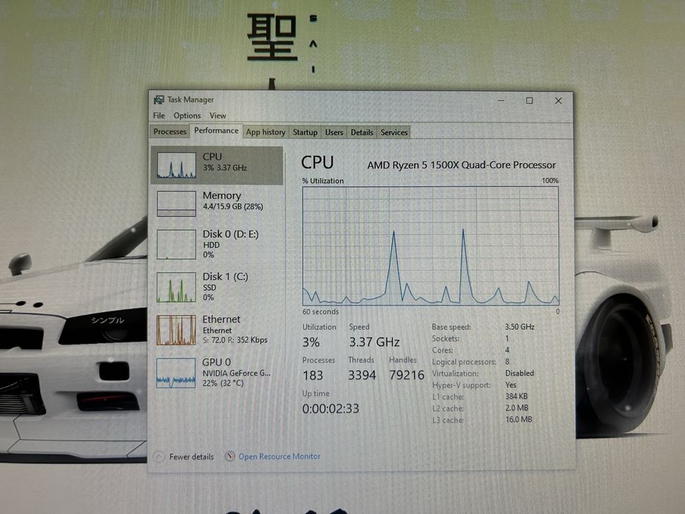Click the 79216 handles value

407,375
